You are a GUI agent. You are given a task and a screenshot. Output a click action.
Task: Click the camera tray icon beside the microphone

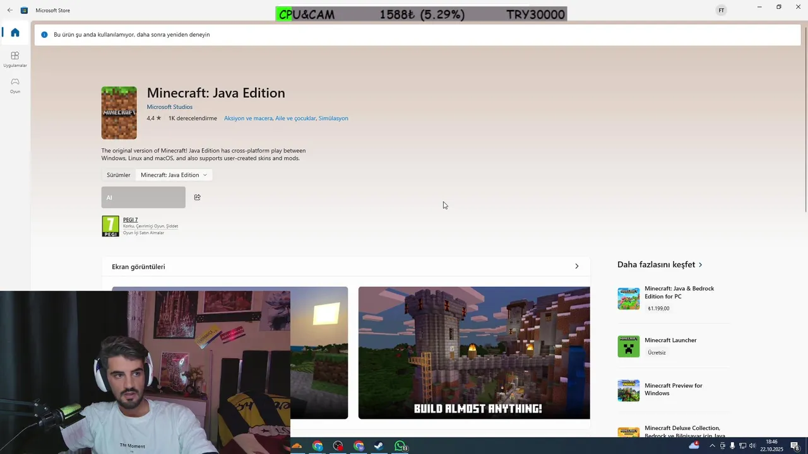(723, 446)
